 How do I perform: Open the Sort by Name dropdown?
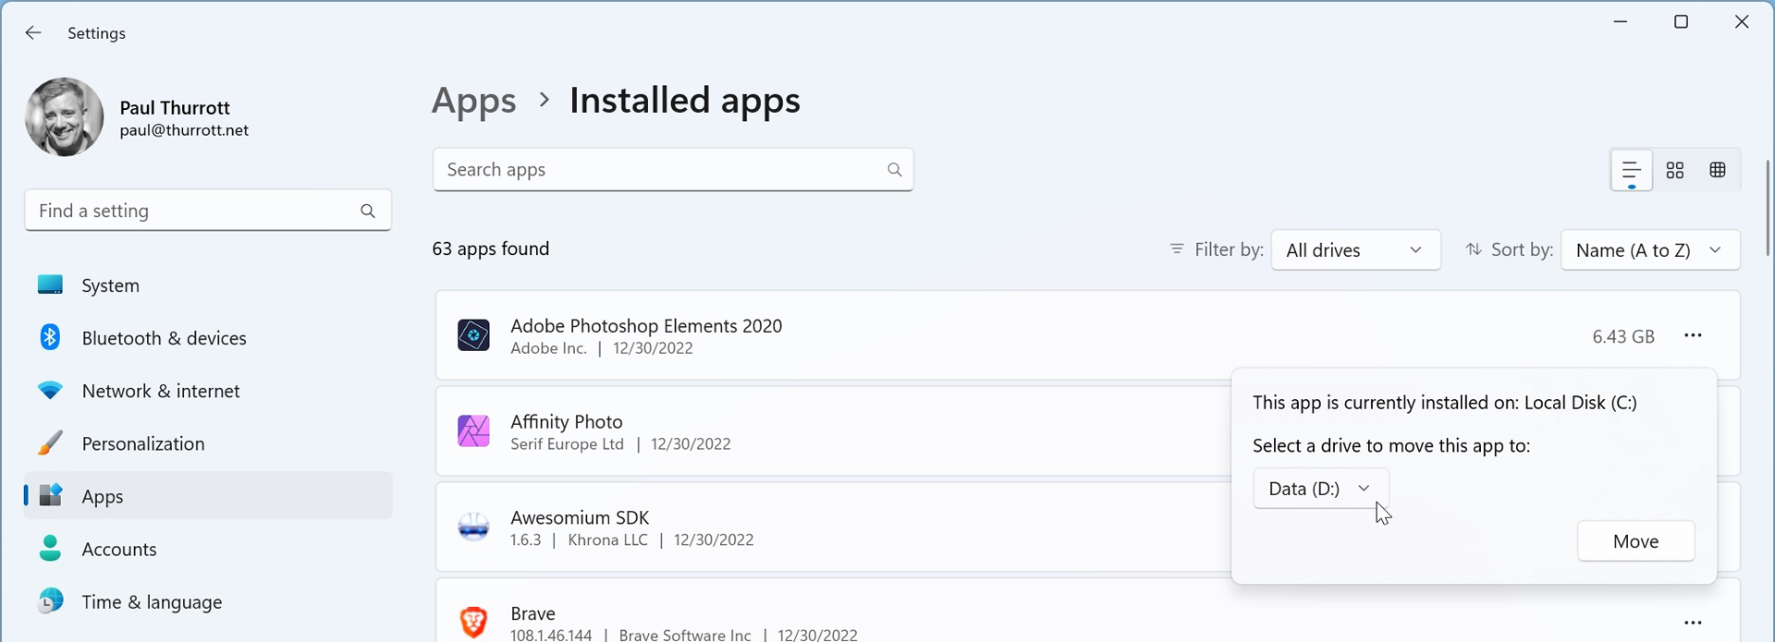[1649, 250]
